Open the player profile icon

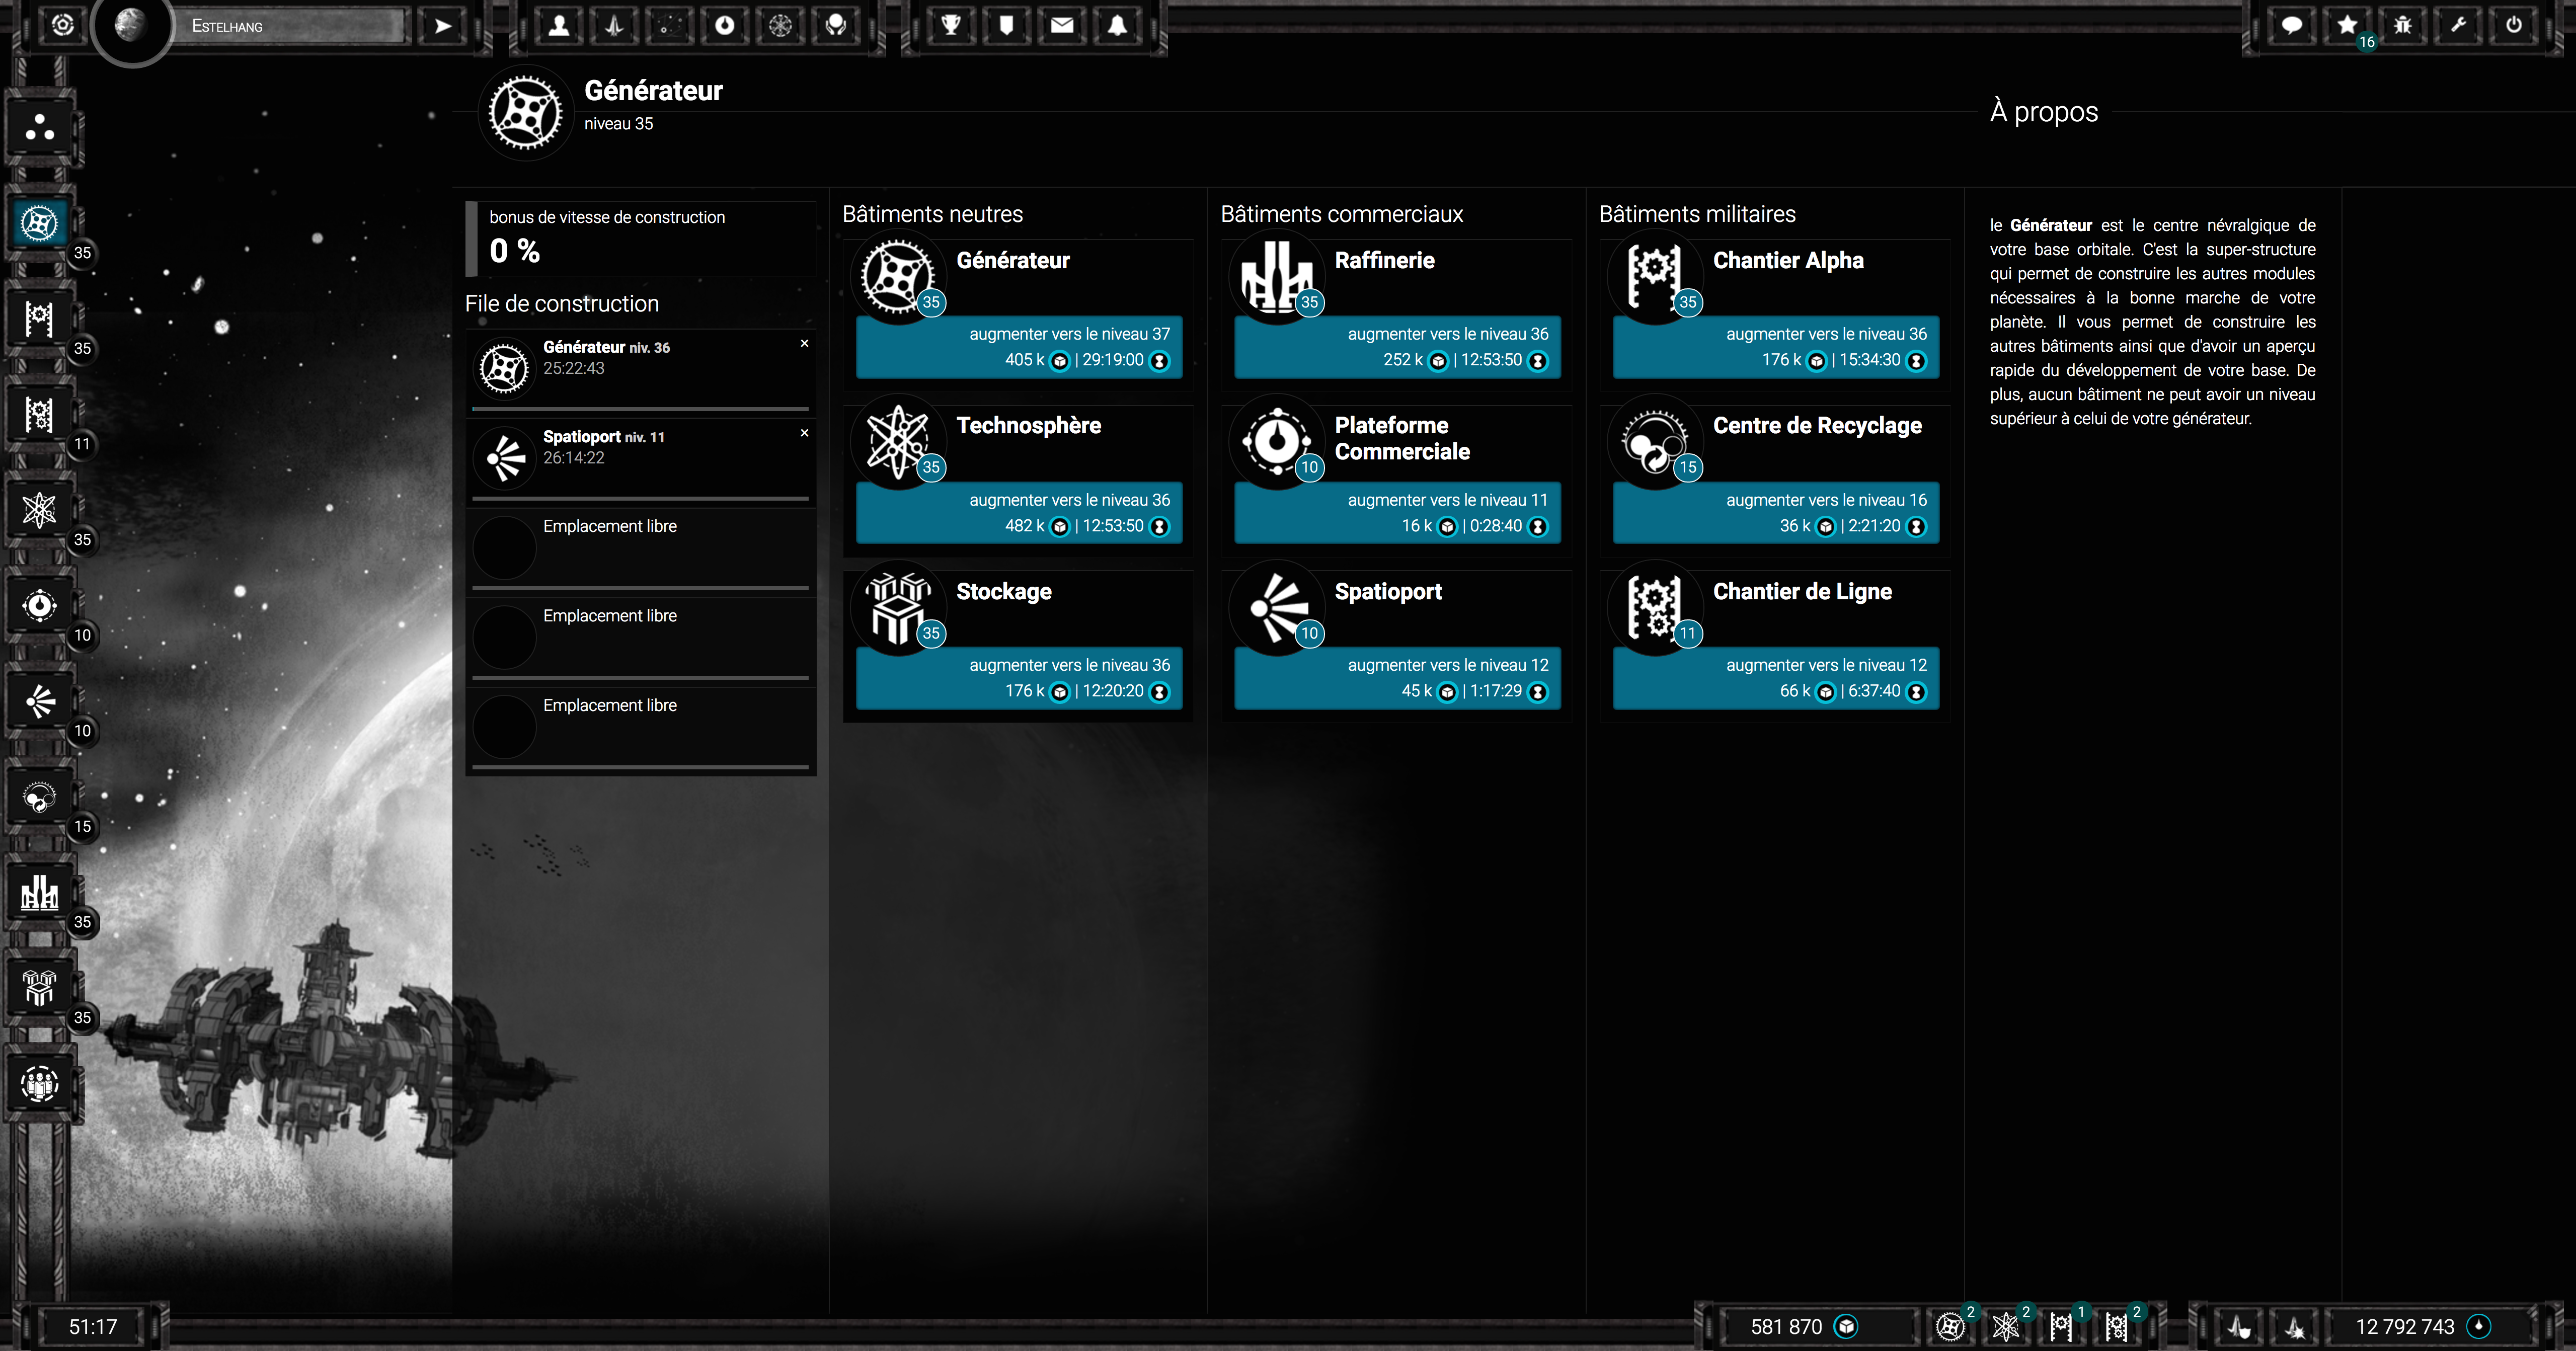click(x=559, y=26)
